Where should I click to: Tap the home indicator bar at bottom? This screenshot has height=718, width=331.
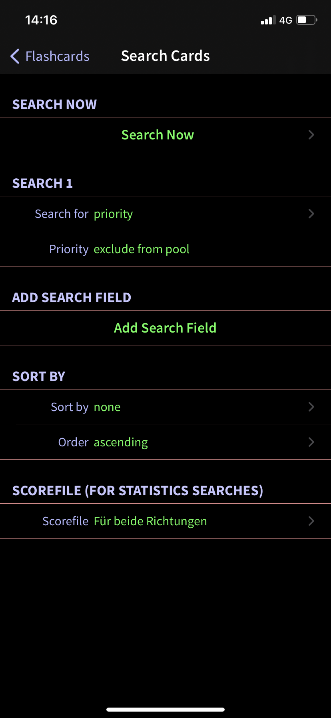(x=165, y=710)
